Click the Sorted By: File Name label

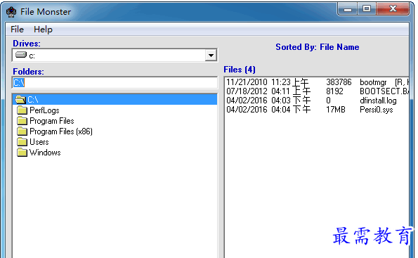[x=318, y=47]
